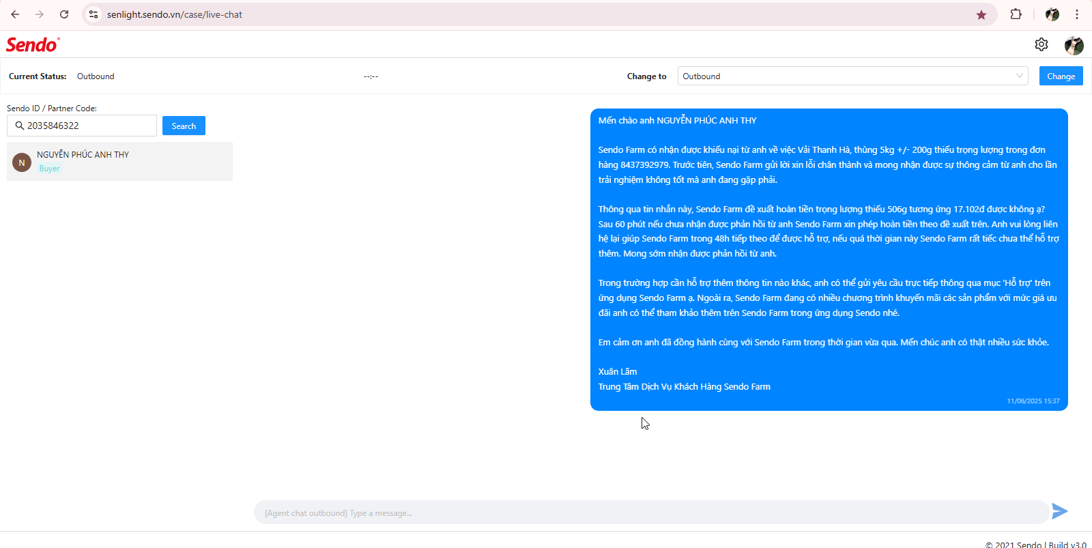Click the Current Status label
The image size is (1092, 548).
pos(38,76)
